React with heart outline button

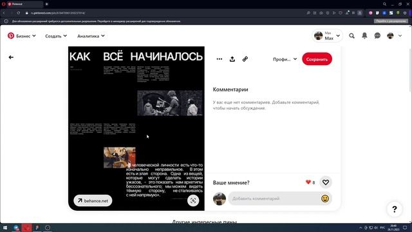click(x=326, y=182)
